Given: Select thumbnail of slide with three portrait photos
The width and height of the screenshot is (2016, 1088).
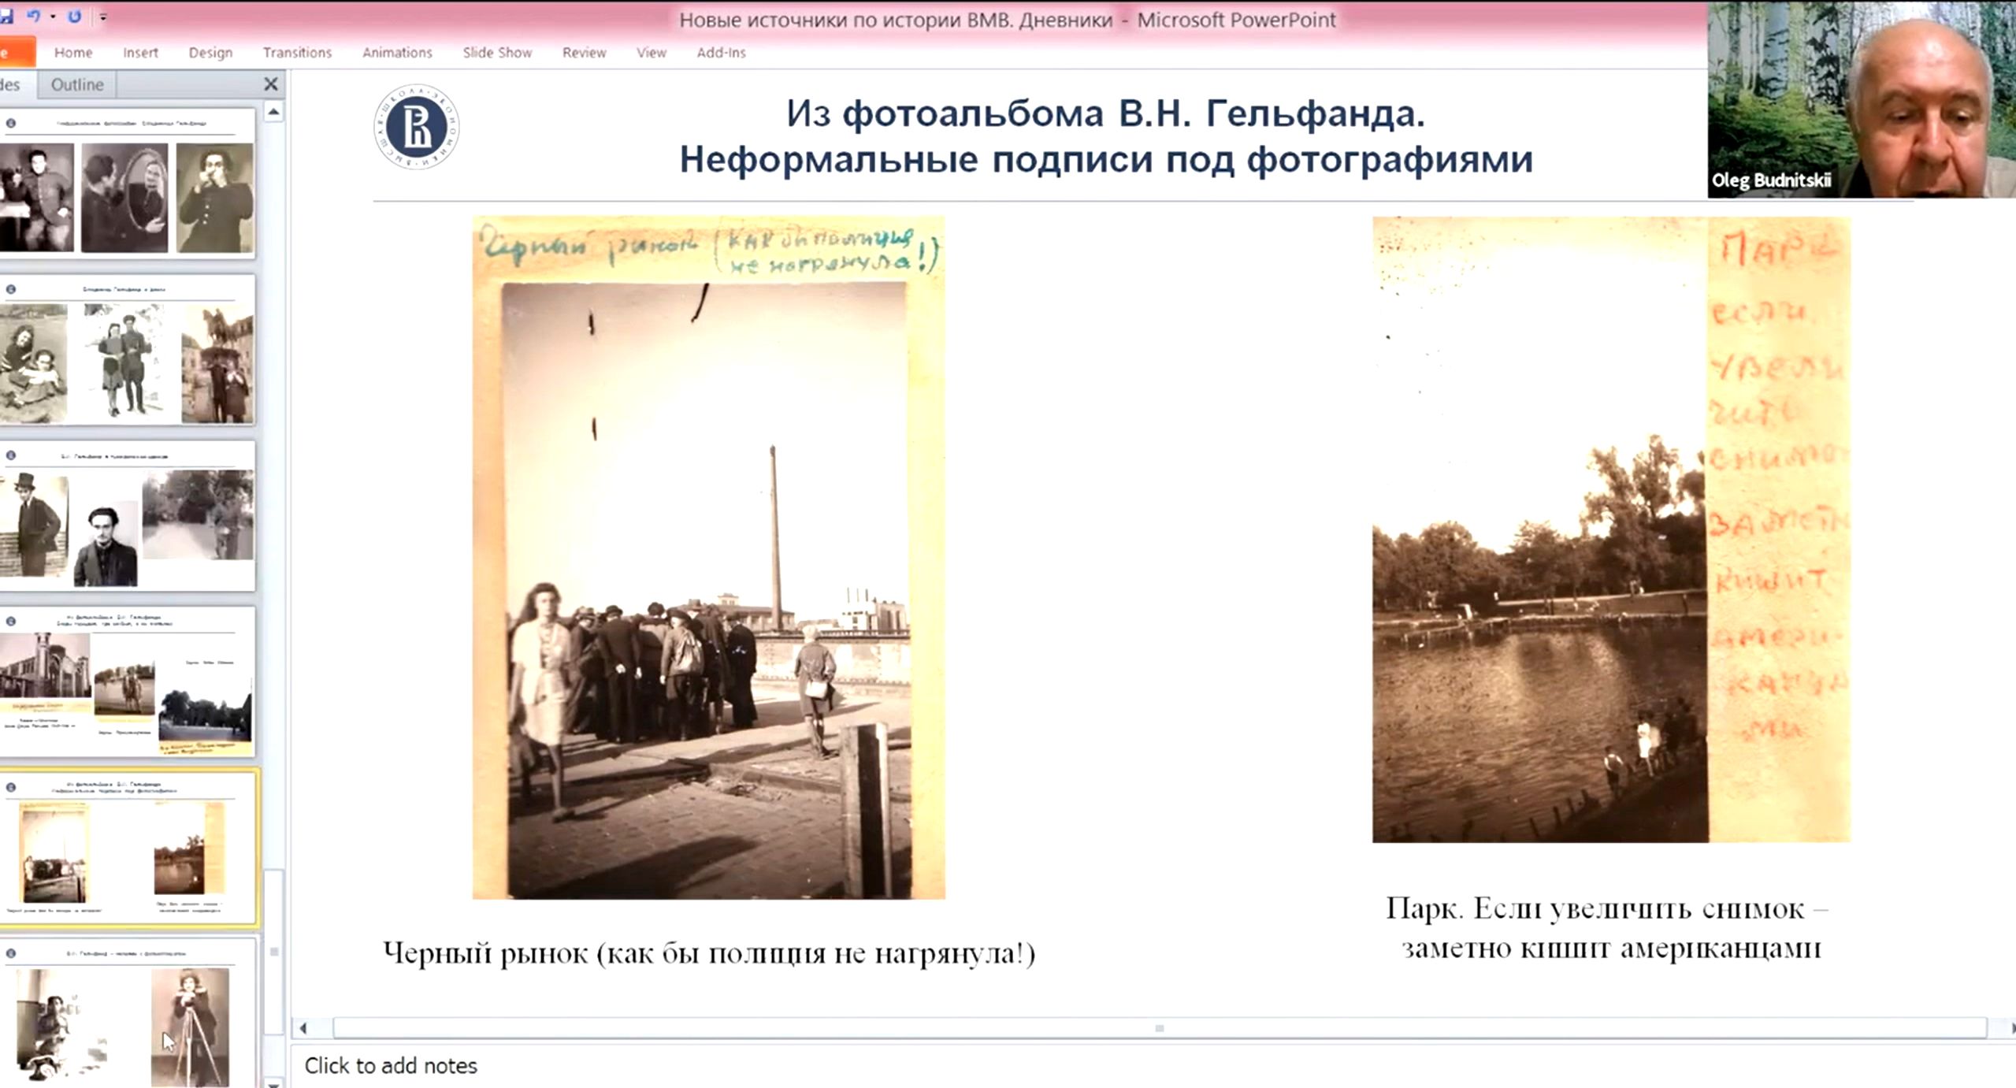Looking at the screenshot, I should [126, 187].
